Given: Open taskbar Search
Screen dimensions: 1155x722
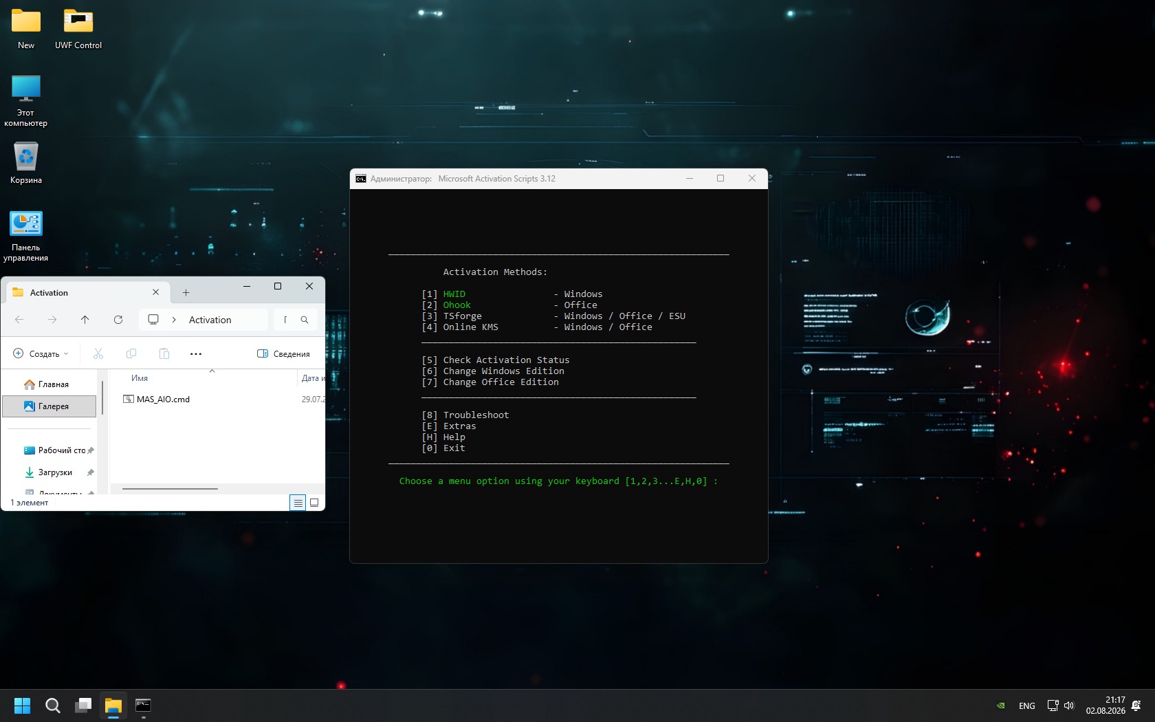Looking at the screenshot, I should pos(53,705).
